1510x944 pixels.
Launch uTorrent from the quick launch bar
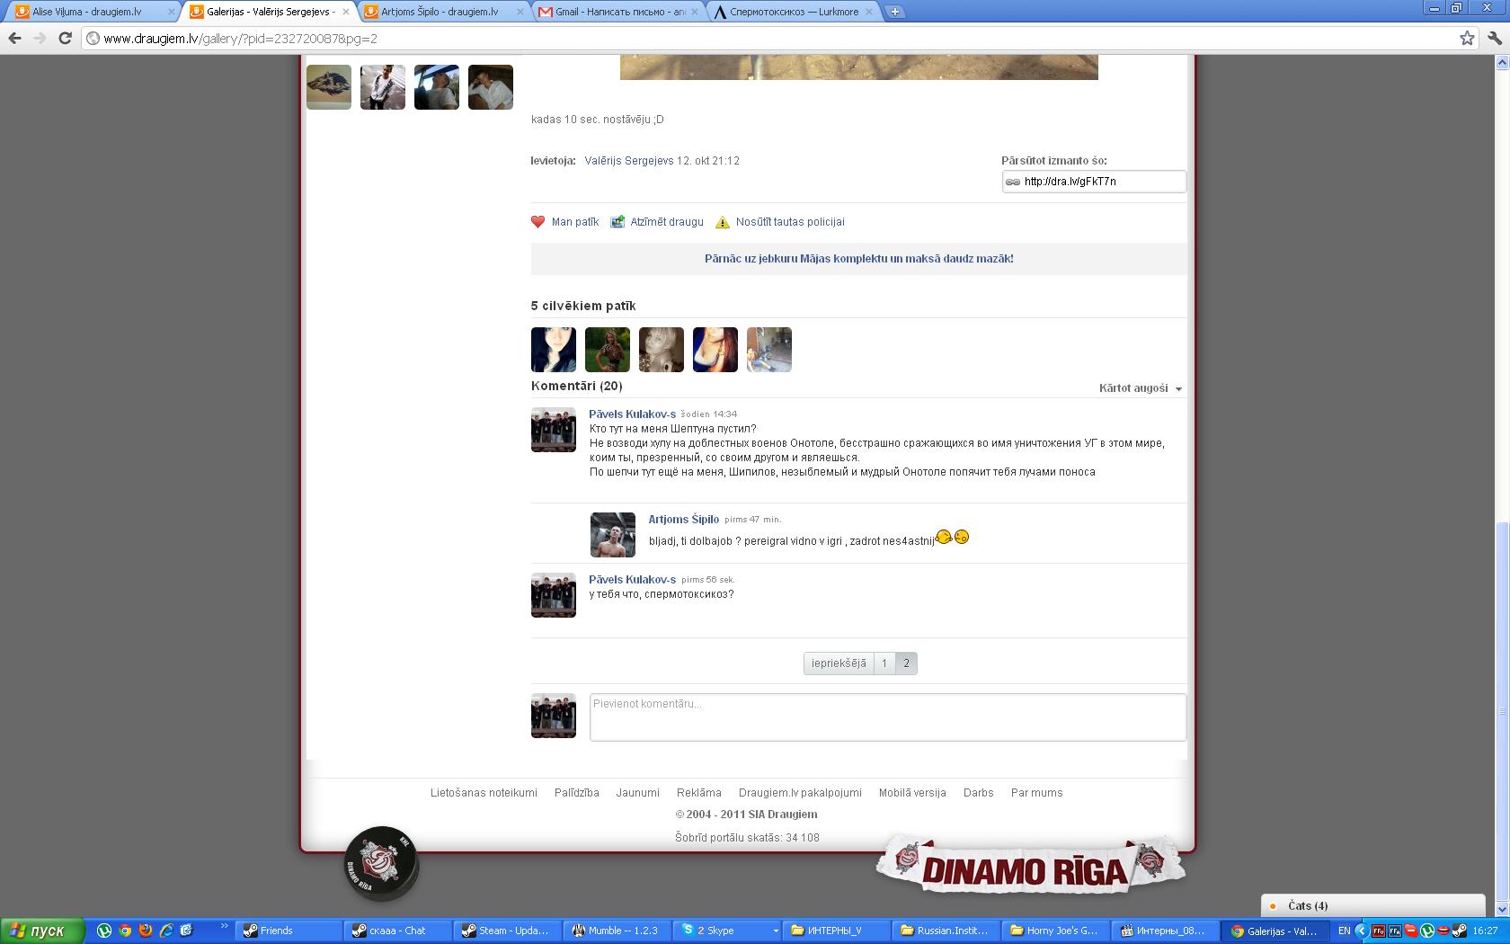[104, 931]
